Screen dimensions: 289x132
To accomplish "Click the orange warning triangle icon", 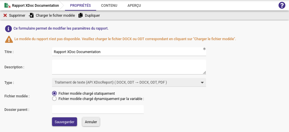I will point(9,39).
